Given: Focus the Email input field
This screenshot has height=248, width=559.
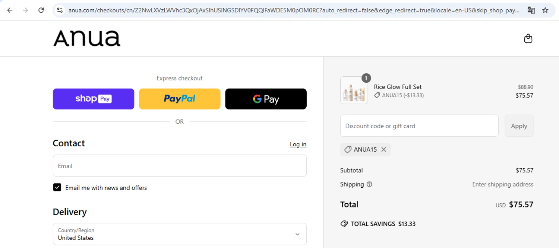Looking at the screenshot, I should pos(180,166).
